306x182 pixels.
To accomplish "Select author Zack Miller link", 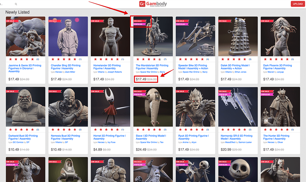I will (70, 72).
